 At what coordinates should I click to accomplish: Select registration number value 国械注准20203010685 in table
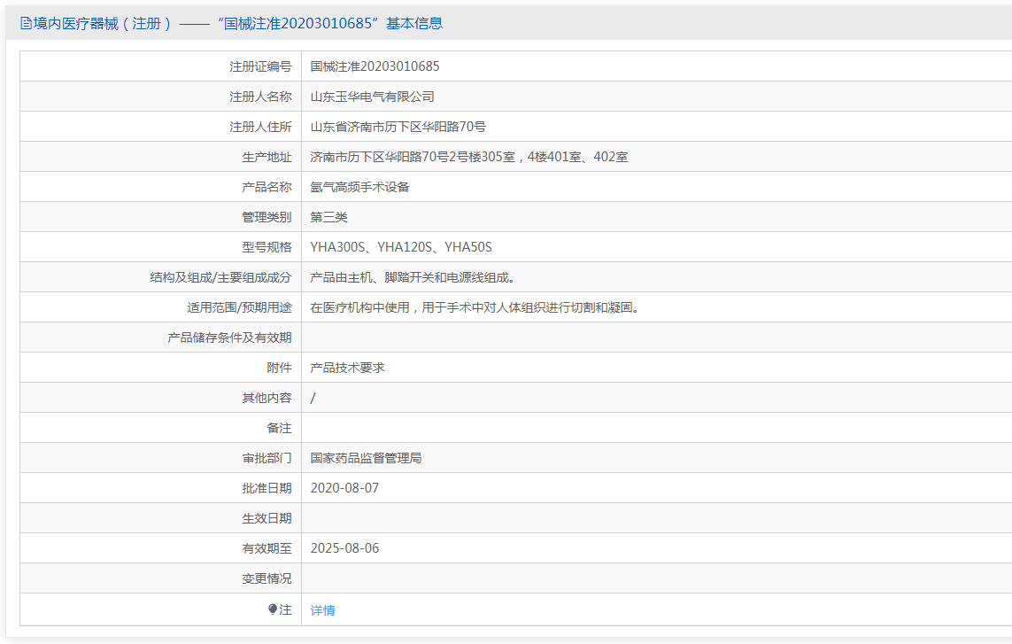pyautogui.click(x=375, y=66)
